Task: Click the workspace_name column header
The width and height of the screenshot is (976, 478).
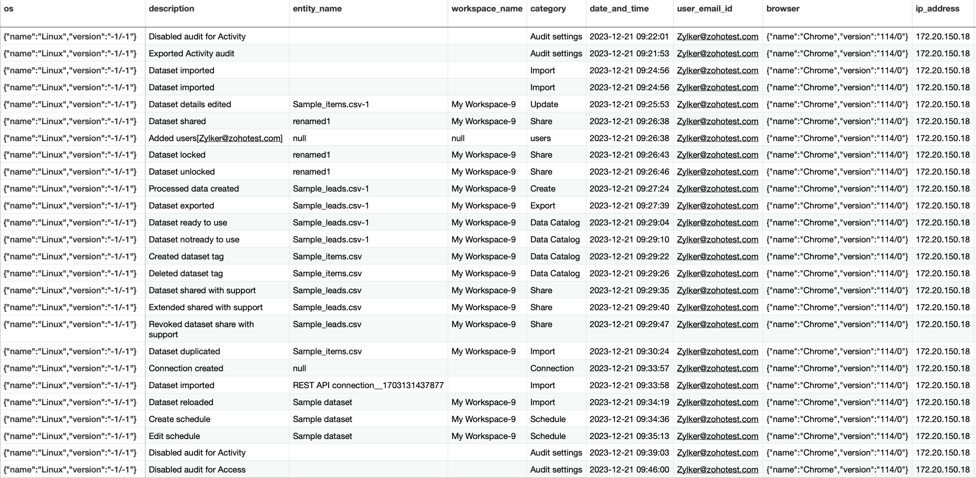Action: coord(487,8)
